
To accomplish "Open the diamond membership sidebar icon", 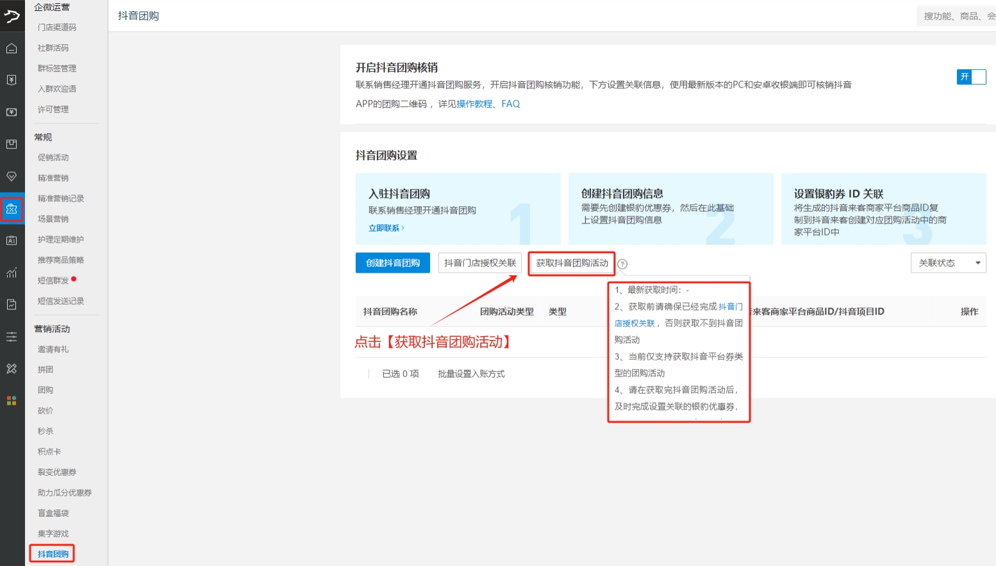I will pos(12,176).
